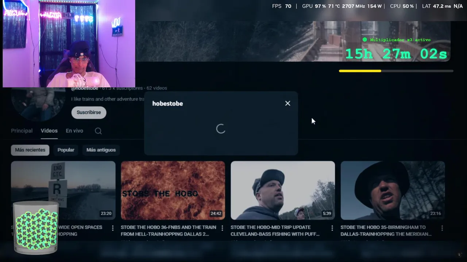
Task: Click the GPU 97 % overlay readout
Action: pos(314,6)
